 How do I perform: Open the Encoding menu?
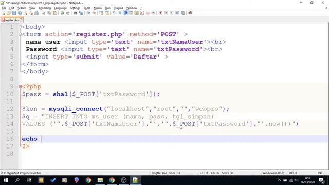pyautogui.click(x=45, y=8)
